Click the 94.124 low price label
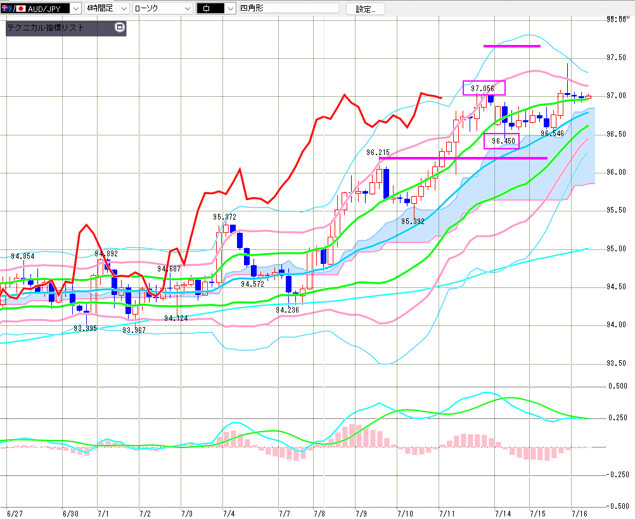The height and width of the screenshot is (519, 635). [x=176, y=318]
